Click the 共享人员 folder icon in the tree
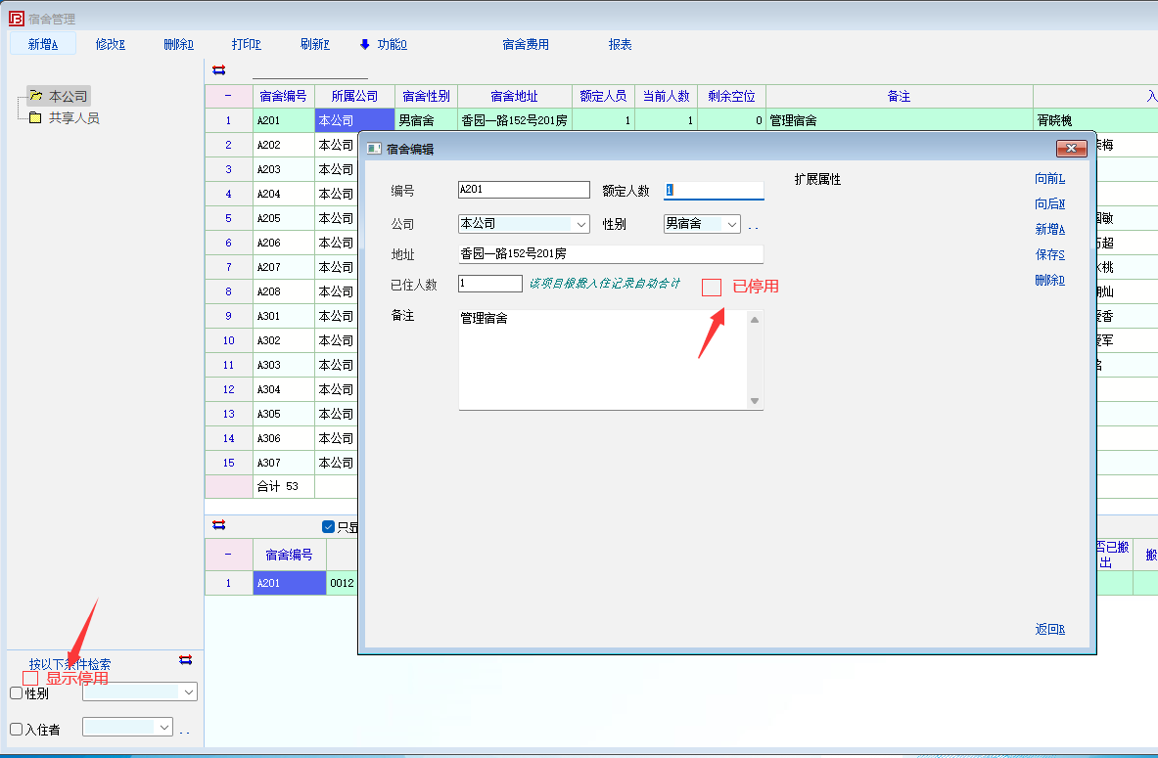Image resolution: width=1158 pixels, height=758 pixels. pyautogui.click(x=35, y=117)
